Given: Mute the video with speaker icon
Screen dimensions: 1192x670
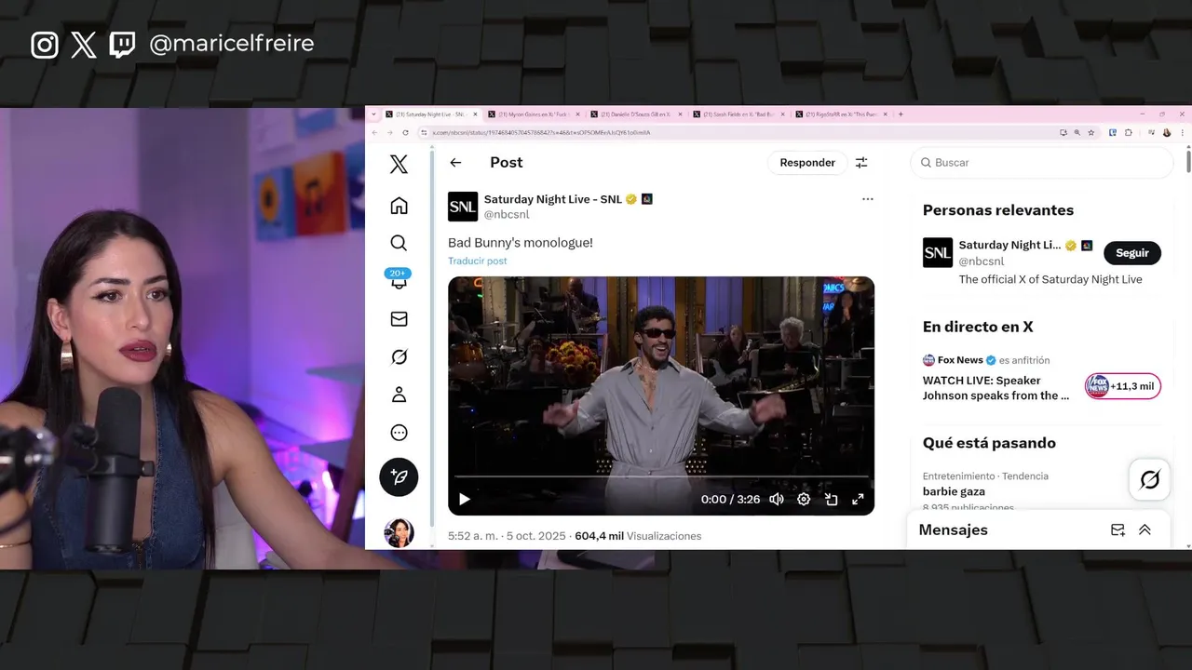Looking at the screenshot, I should pyautogui.click(x=777, y=500).
